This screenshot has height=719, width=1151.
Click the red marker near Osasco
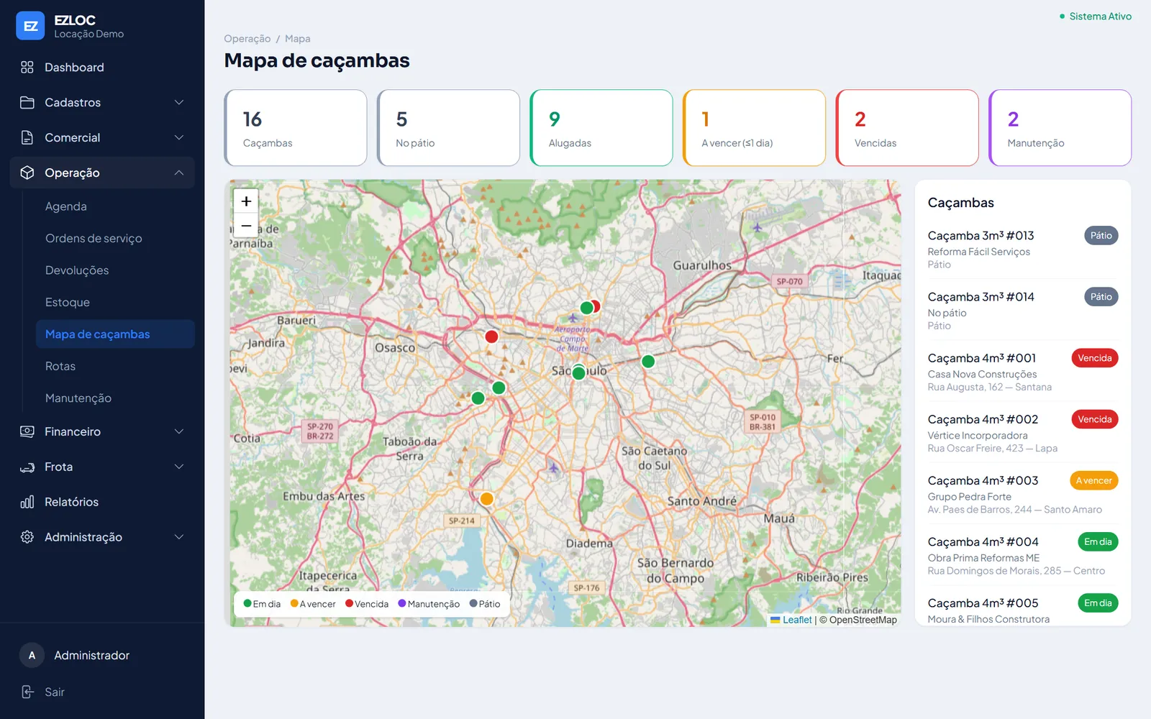tap(491, 336)
